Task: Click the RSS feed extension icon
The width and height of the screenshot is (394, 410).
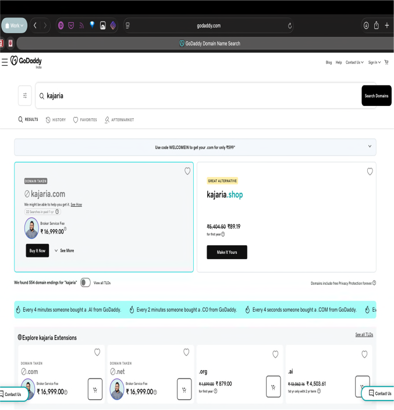Action: pyautogui.click(x=81, y=26)
